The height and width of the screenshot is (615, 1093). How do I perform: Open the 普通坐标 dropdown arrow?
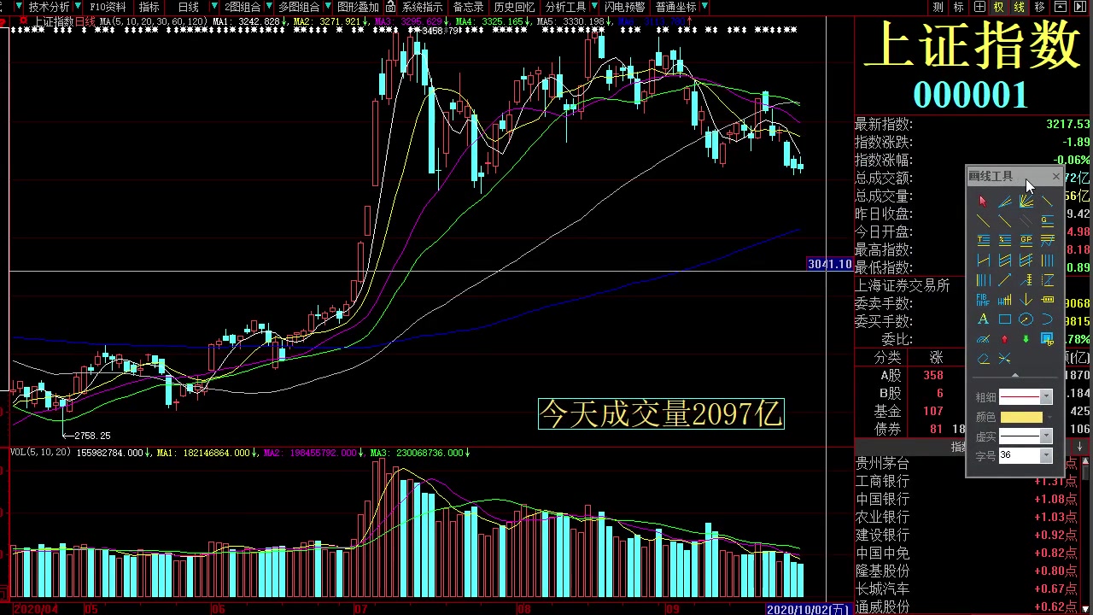pos(704,7)
